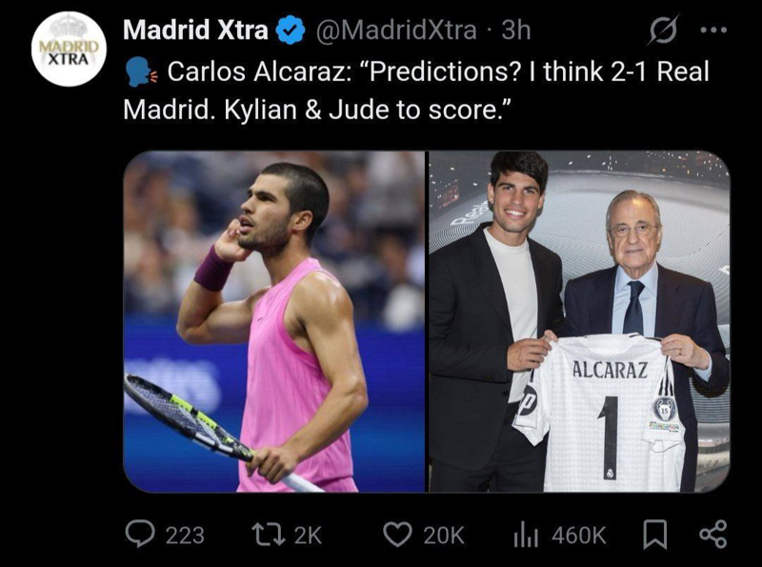This screenshot has height=567, width=762.
Task: Open the share icon
Action: [712, 535]
